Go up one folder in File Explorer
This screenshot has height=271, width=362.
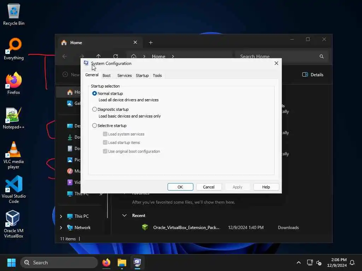coord(98,56)
